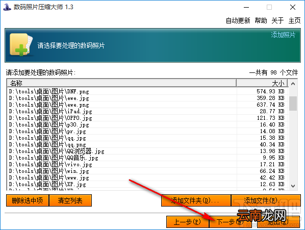Open the 自动更新 menu item
Image resolution: width=305 pixels, height=230 pixels.
(238, 20)
